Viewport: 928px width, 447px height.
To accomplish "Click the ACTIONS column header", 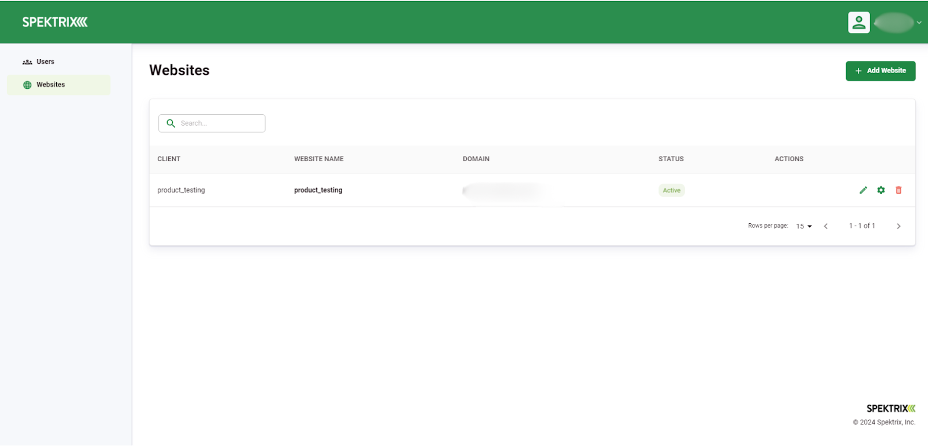I will pos(789,159).
